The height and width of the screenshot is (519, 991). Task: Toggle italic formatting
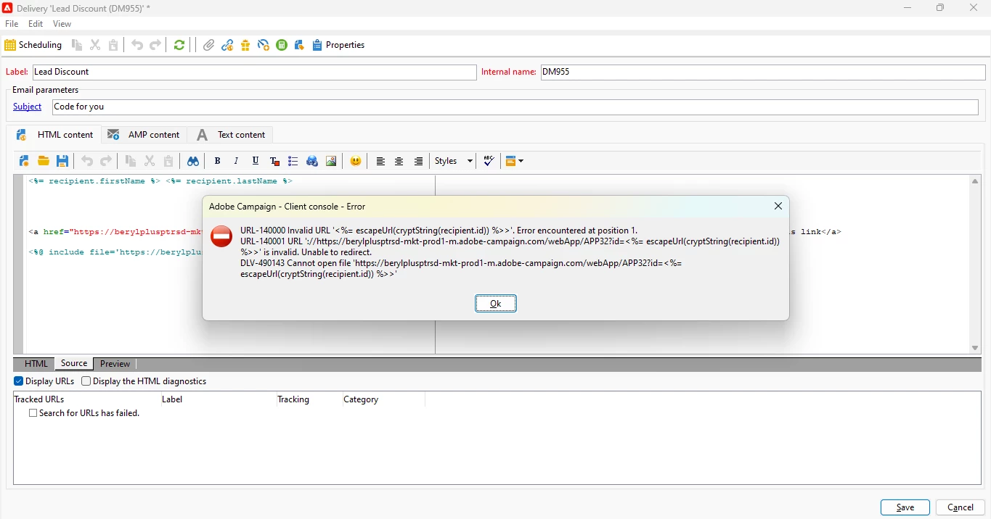[x=236, y=161]
